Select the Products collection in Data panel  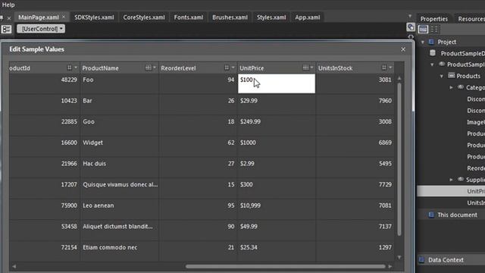[x=468, y=76]
